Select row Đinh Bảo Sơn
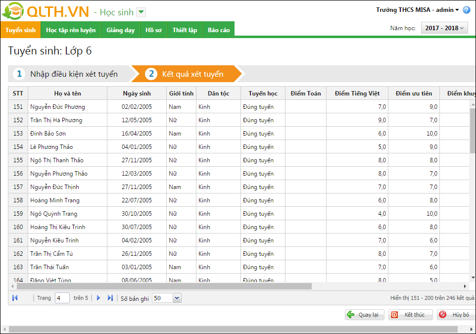Viewport: 476px width, 334px height. 239,133
